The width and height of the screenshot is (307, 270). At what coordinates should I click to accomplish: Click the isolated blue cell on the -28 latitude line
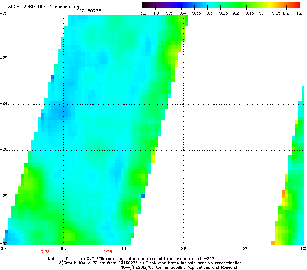pos(143,196)
